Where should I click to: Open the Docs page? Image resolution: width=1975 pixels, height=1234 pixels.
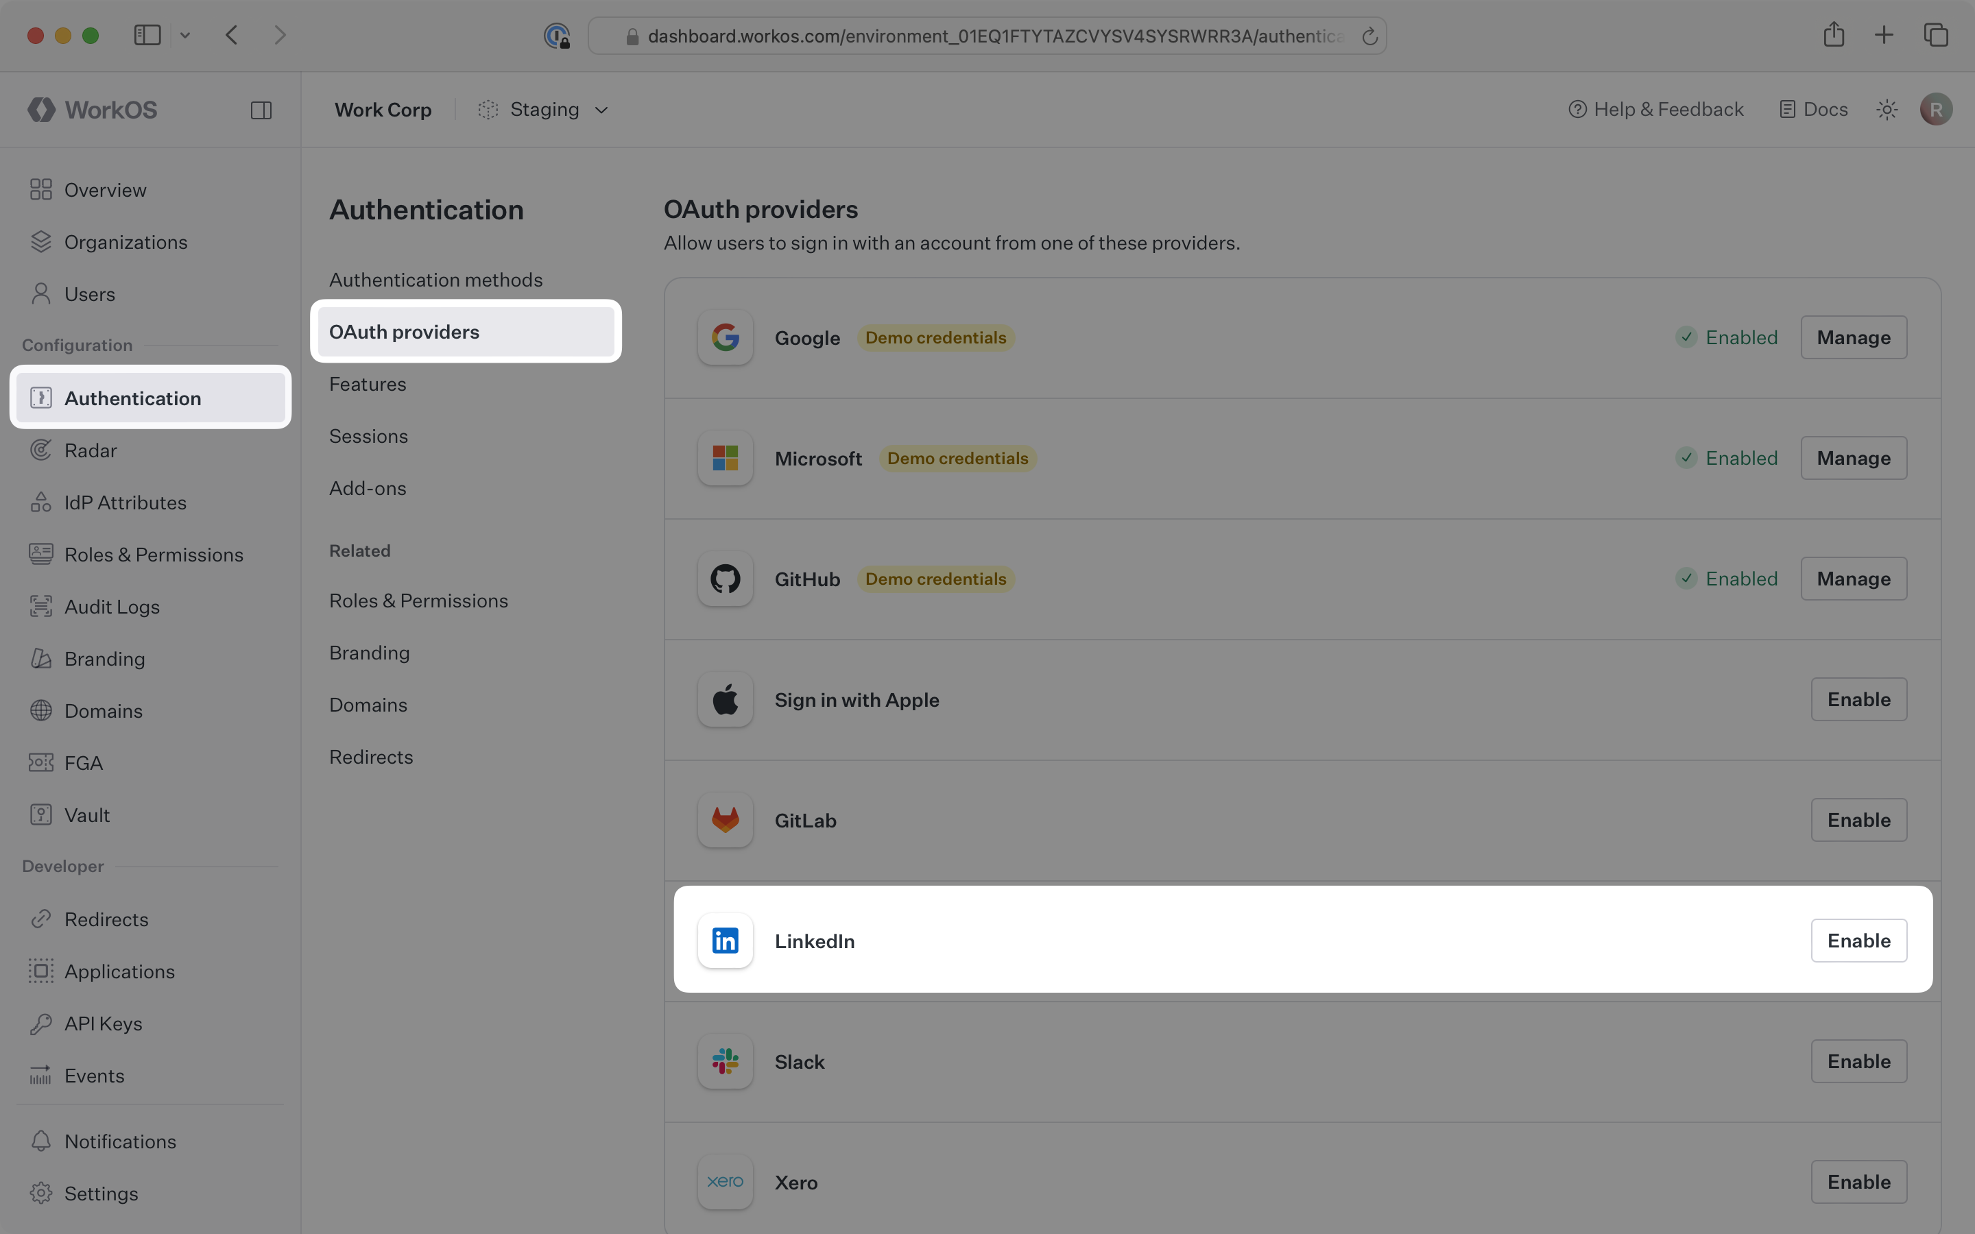point(1812,108)
